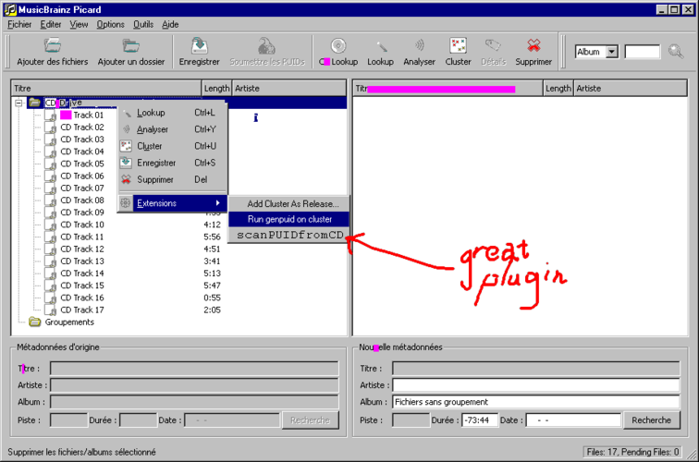Viewport: 699px width, 462px height.
Task: Click the Ajouter des fichiers toolbar icon
Action: point(52,45)
